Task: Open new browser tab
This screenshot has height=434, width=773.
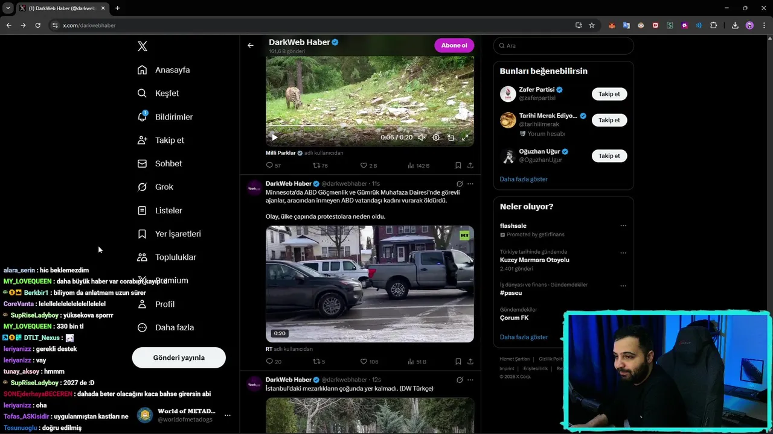Action: [117, 8]
